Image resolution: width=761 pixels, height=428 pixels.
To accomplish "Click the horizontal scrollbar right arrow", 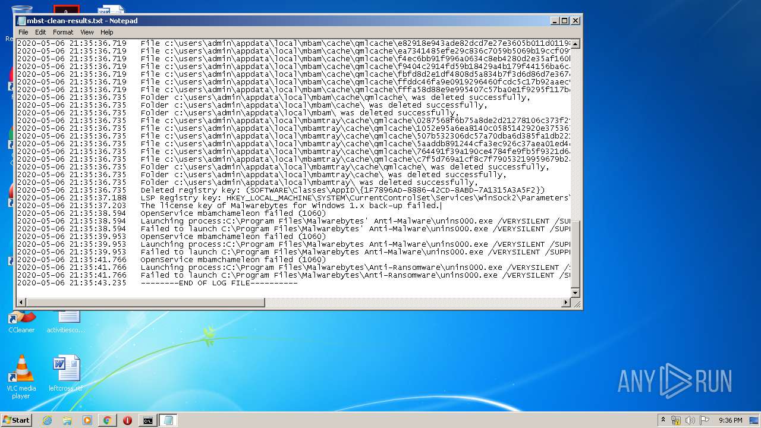I will click(x=566, y=303).
